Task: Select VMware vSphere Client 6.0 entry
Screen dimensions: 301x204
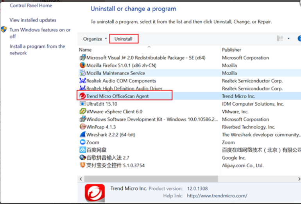Action: pos(114,112)
